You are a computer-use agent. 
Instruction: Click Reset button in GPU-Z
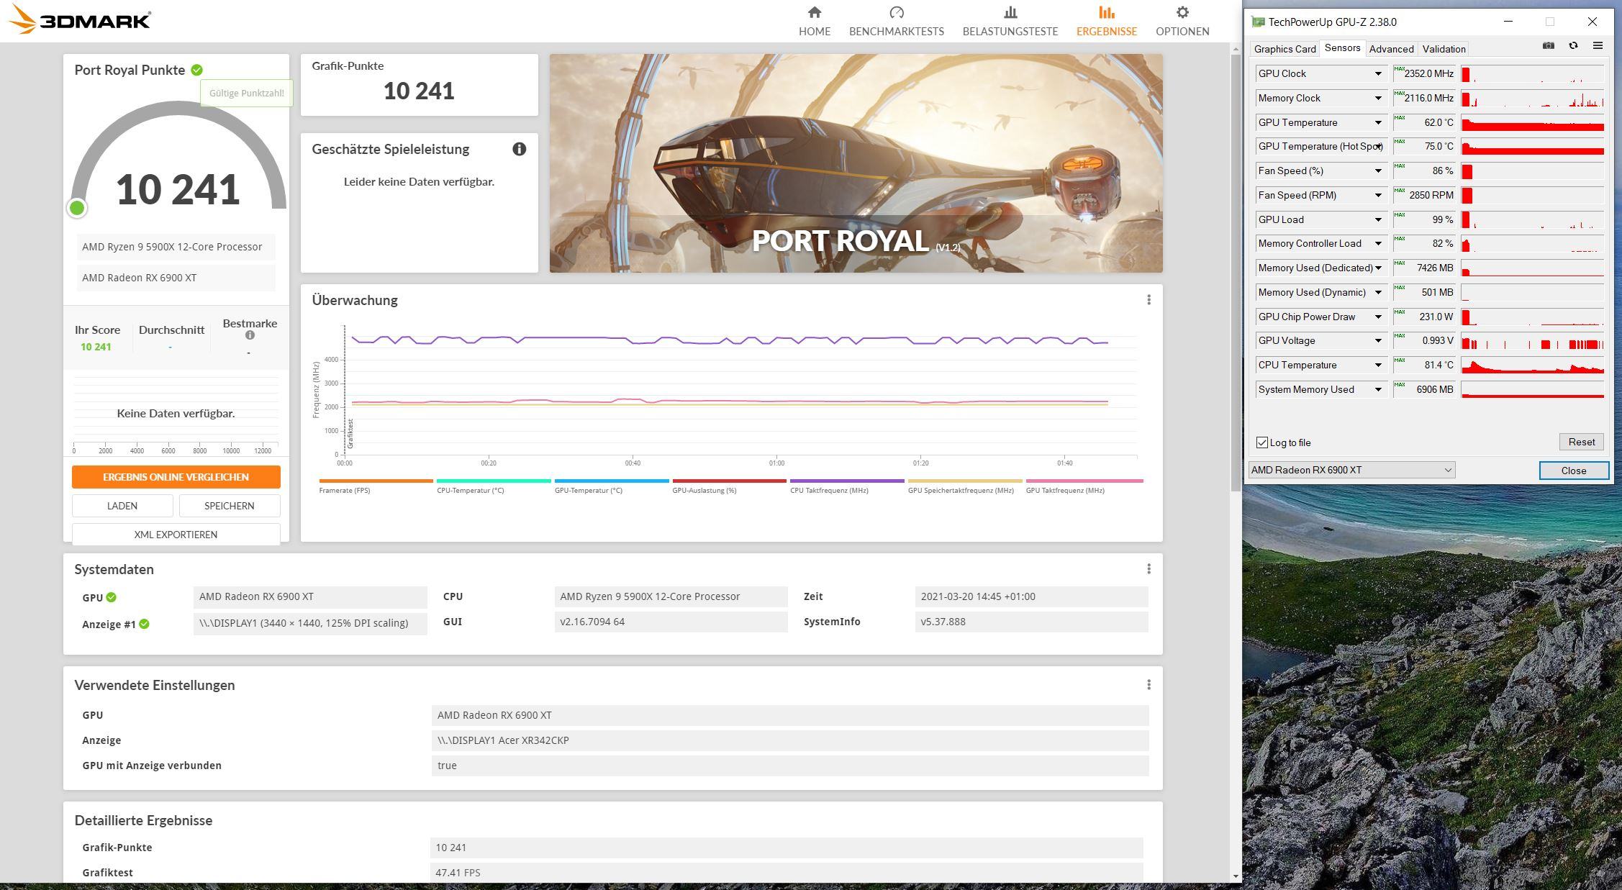(x=1581, y=442)
